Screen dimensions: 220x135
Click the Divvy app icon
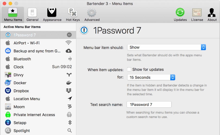[x=8, y=75]
